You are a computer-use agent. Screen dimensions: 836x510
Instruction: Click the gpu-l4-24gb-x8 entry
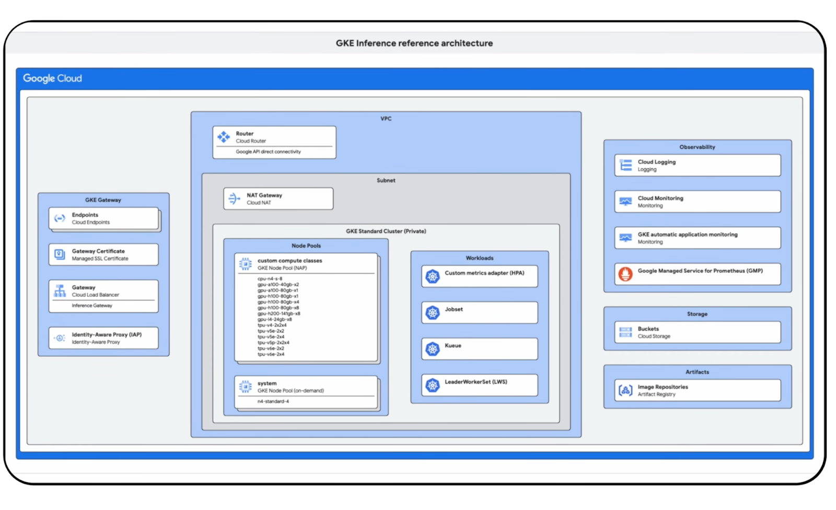274,319
